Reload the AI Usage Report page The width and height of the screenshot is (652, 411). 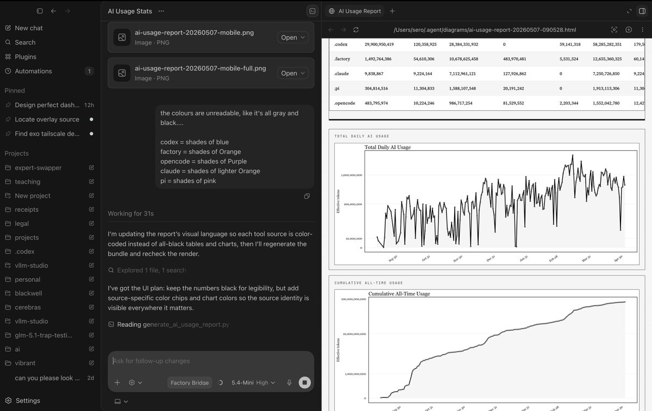tap(356, 30)
